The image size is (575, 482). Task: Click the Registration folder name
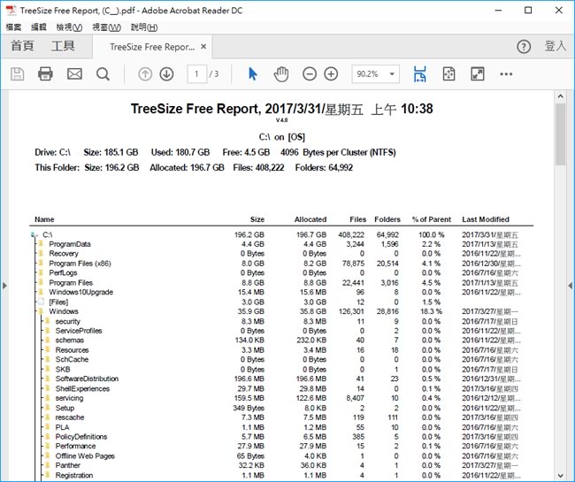pyautogui.click(x=74, y=476)
